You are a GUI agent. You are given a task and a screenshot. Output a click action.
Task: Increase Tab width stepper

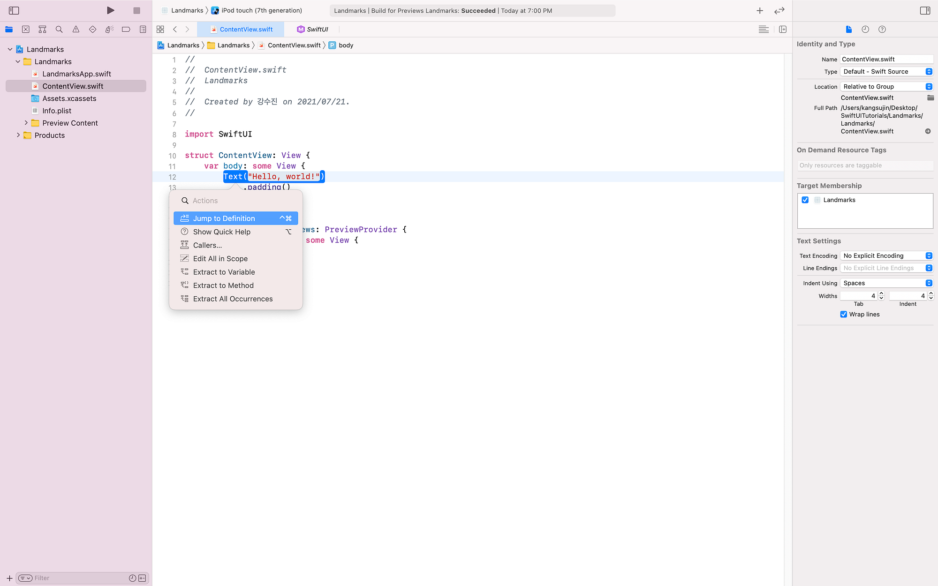click(881, 293)
